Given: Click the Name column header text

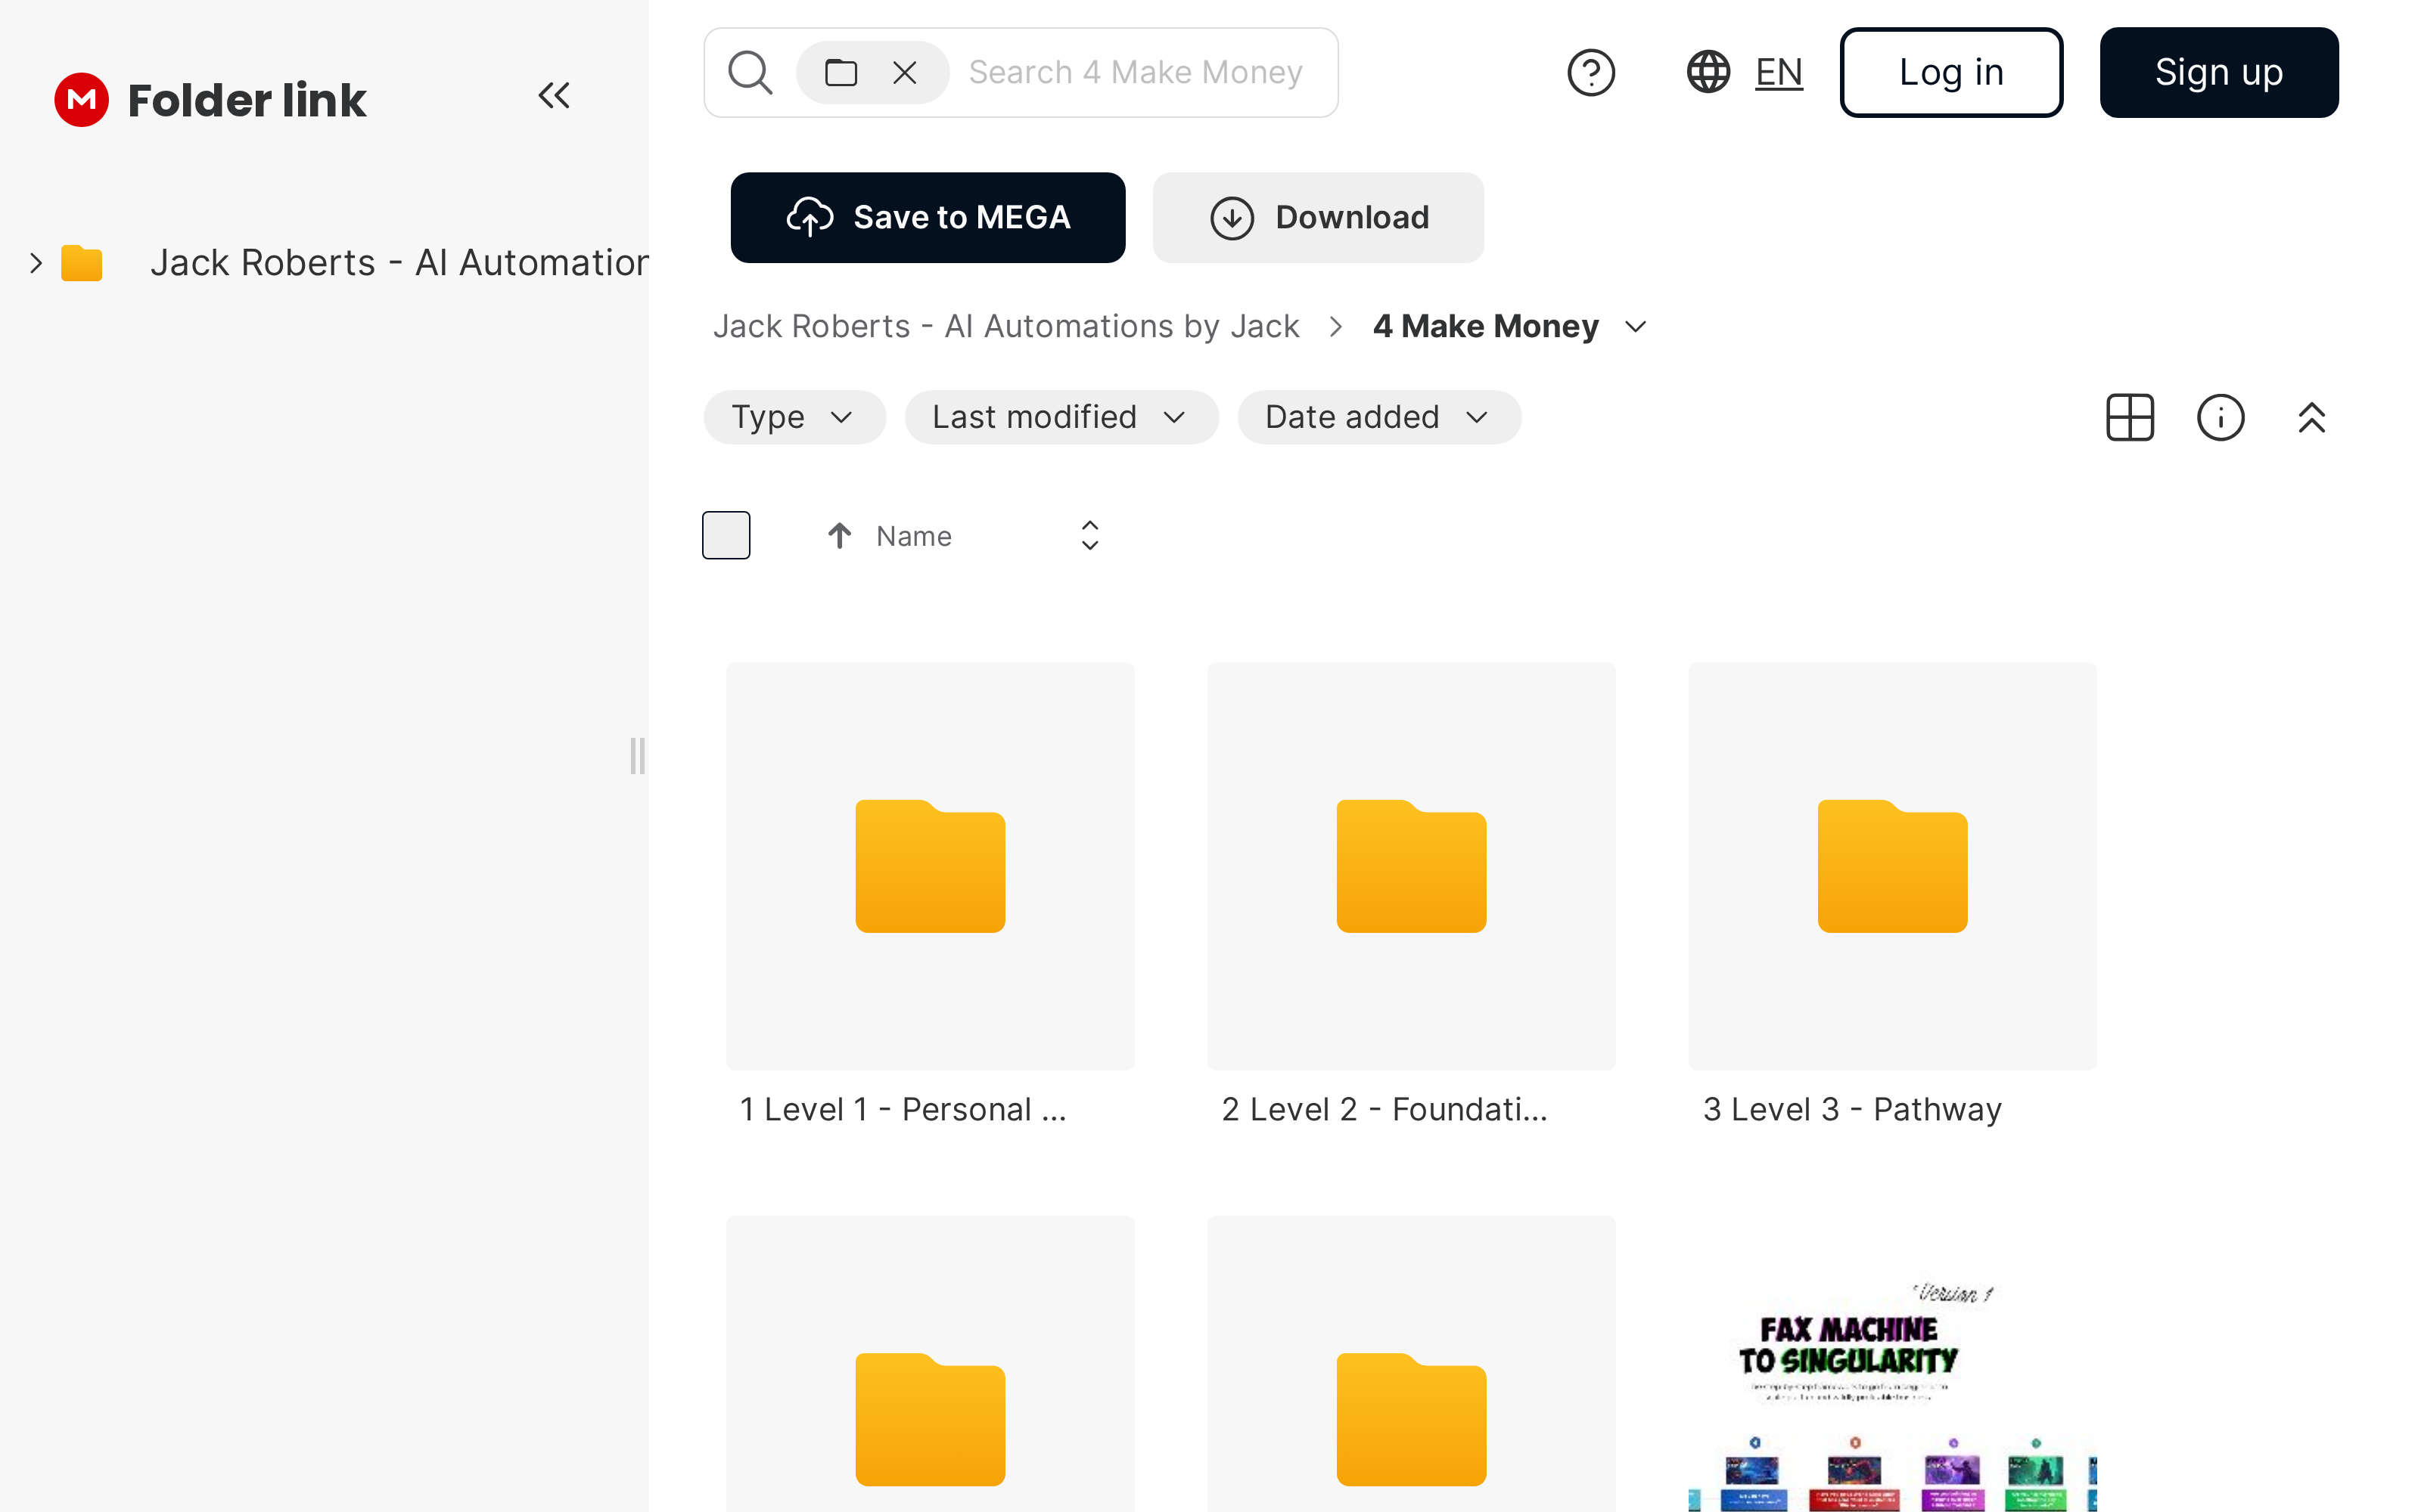Looking at the screenshot, I should point(913,536).
